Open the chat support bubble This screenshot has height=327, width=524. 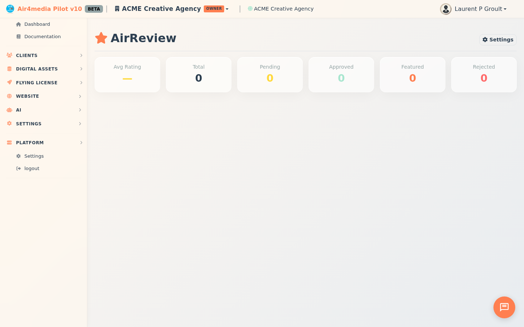click(x=504, y=307)
